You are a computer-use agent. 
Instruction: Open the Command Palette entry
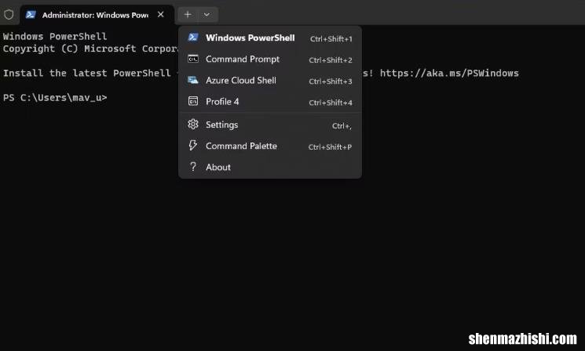pyautogui.click(x=270, y=146)
